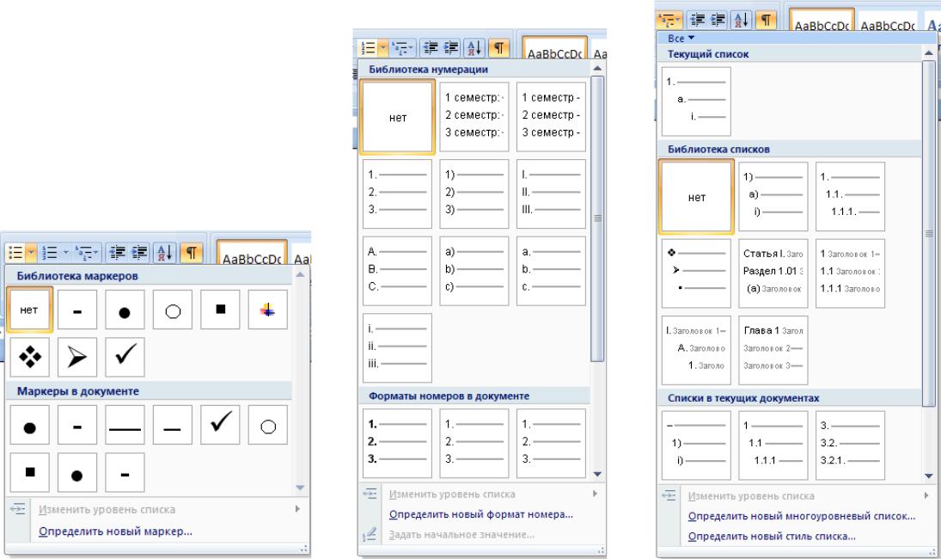Select the longest dash bullet in Маркеры в документе
This screenshot has height=559, width=941.
pyautogui.click(x=125, y=425)
